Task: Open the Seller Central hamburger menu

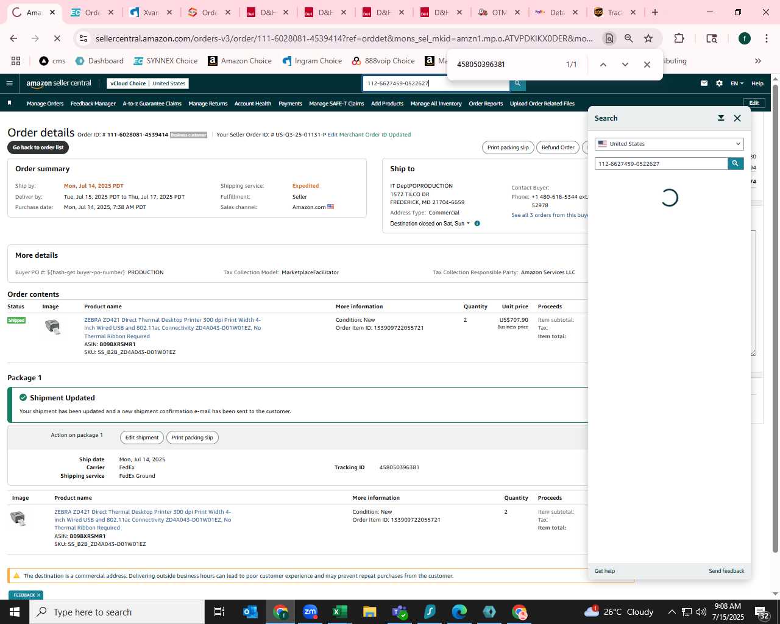Action: click(x=9, y=83)
